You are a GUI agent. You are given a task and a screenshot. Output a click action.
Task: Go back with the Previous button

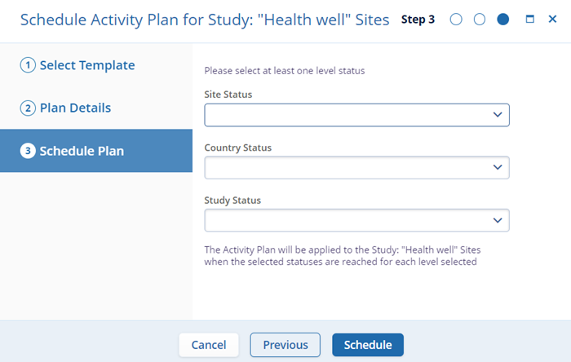click(x=285, y=345)
